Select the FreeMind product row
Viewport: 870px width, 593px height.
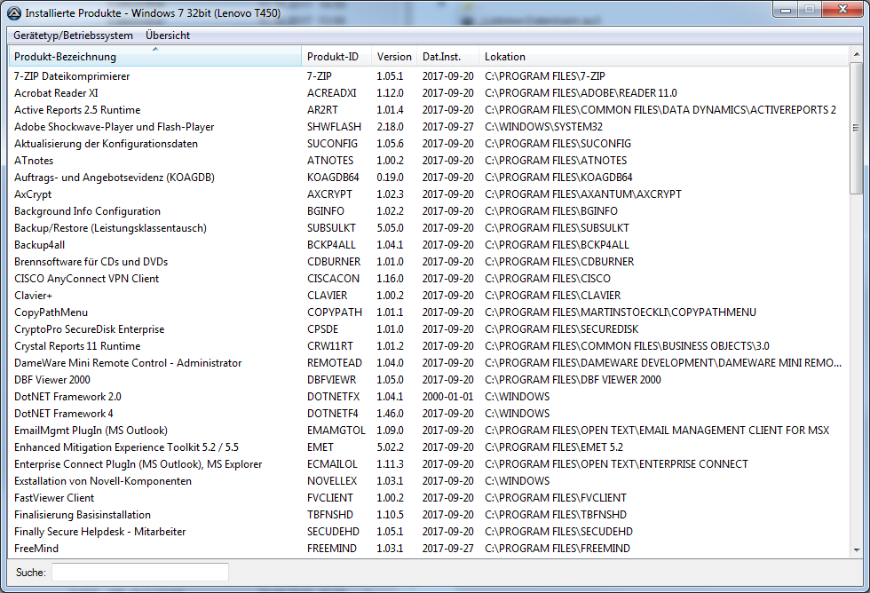coord(36,549)
